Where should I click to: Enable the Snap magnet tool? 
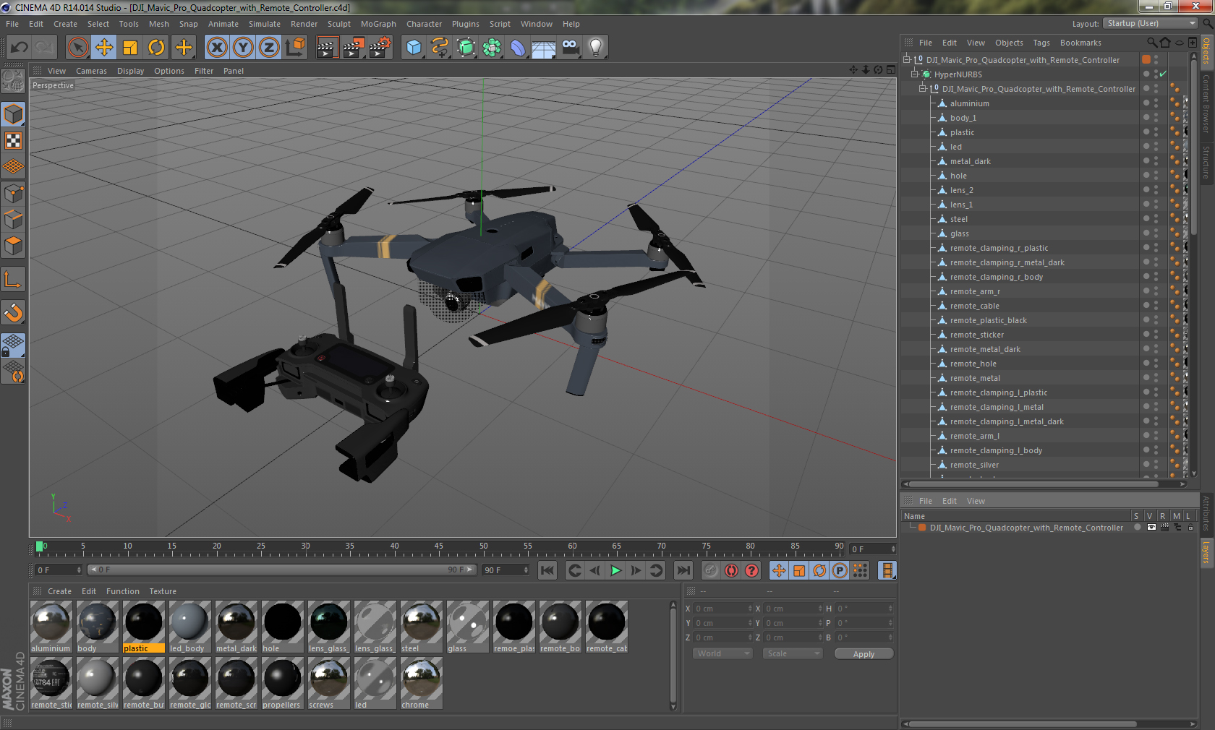[14, 312]
